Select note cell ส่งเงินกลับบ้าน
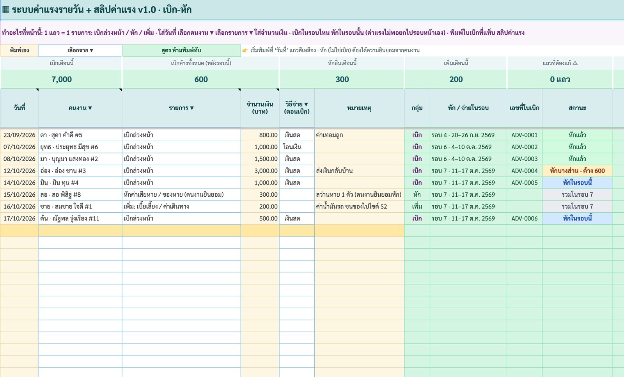Image resolution: width=624 pixels, height=377 pixels. pyautogui.click(x=359, y=171)
